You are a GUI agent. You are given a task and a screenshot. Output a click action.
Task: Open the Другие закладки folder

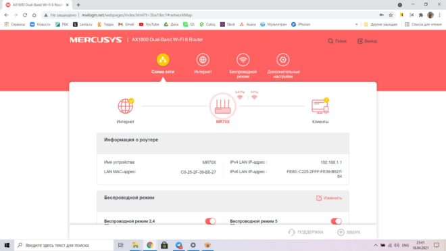coord(381,24)
